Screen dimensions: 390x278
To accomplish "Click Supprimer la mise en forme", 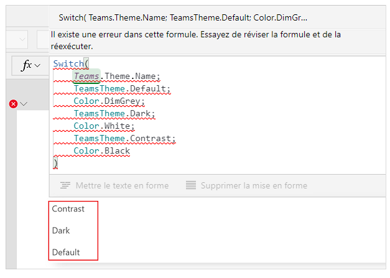I will (246, 185).
